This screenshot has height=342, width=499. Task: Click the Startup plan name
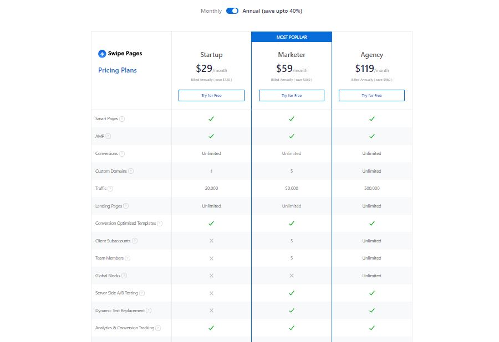click(x=211, y=55)
